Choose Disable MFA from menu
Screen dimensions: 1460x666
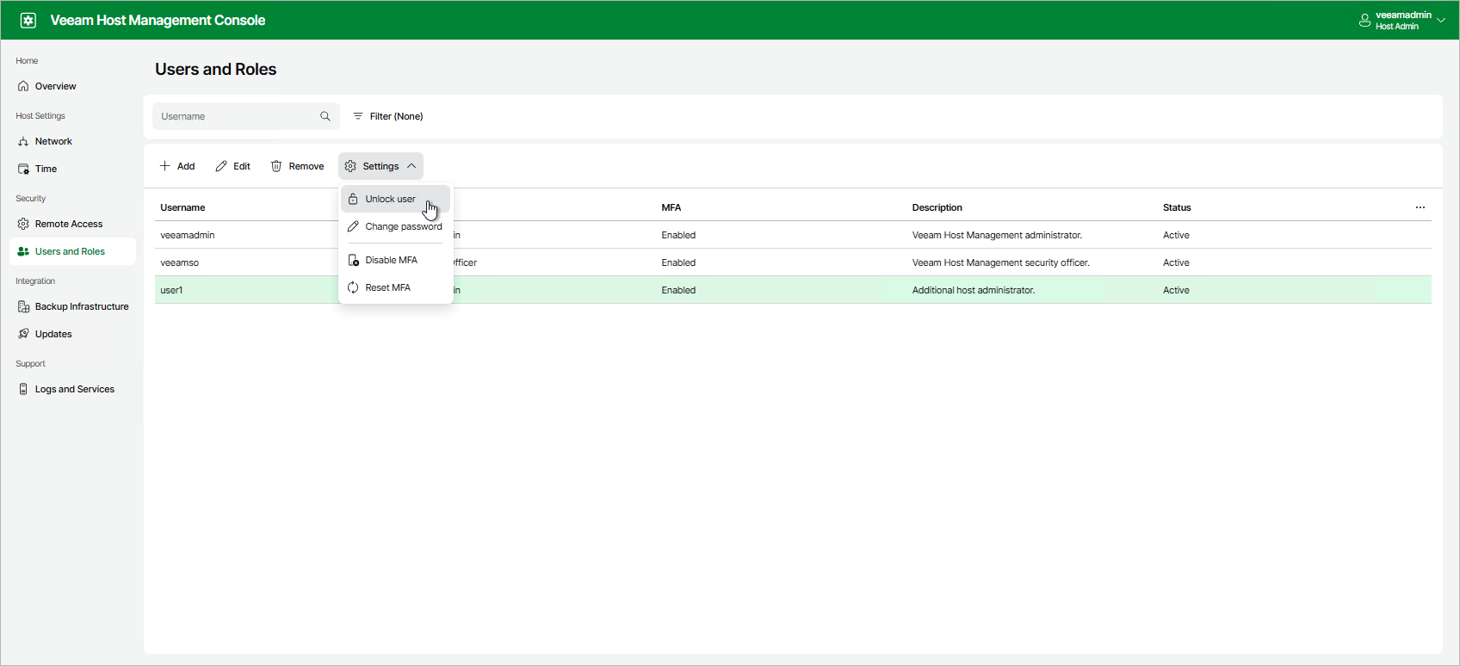(x=395, y=260)
